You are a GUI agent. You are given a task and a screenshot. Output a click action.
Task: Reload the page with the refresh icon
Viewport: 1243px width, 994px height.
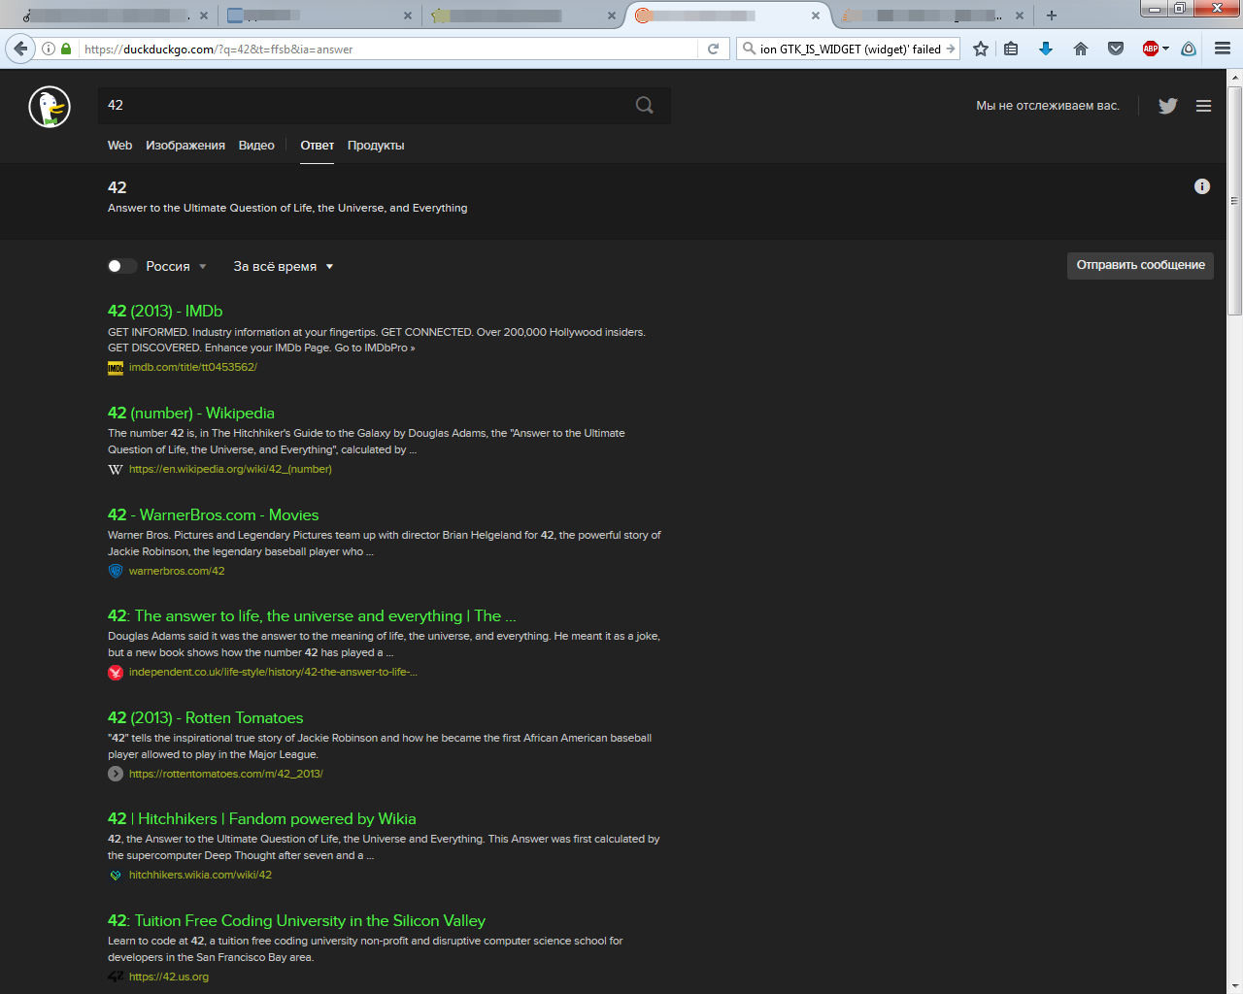[713, 49]
